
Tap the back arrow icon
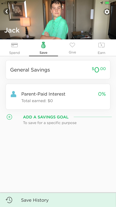click(7, 11)
